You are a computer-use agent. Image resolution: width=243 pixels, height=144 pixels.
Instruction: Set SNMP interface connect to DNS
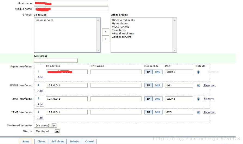[158, 85]
